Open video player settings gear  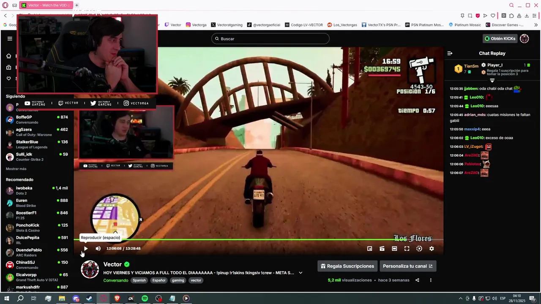coord(432,249)
